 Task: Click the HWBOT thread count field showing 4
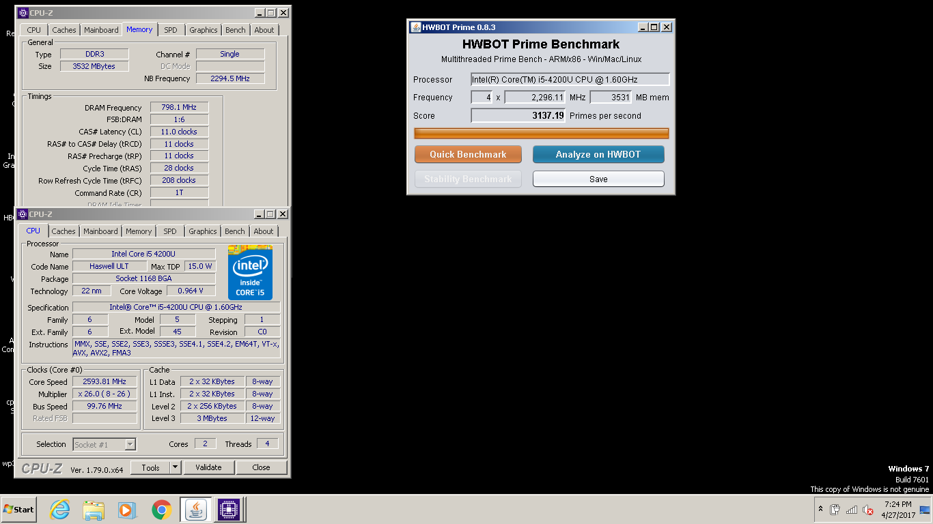482,98
